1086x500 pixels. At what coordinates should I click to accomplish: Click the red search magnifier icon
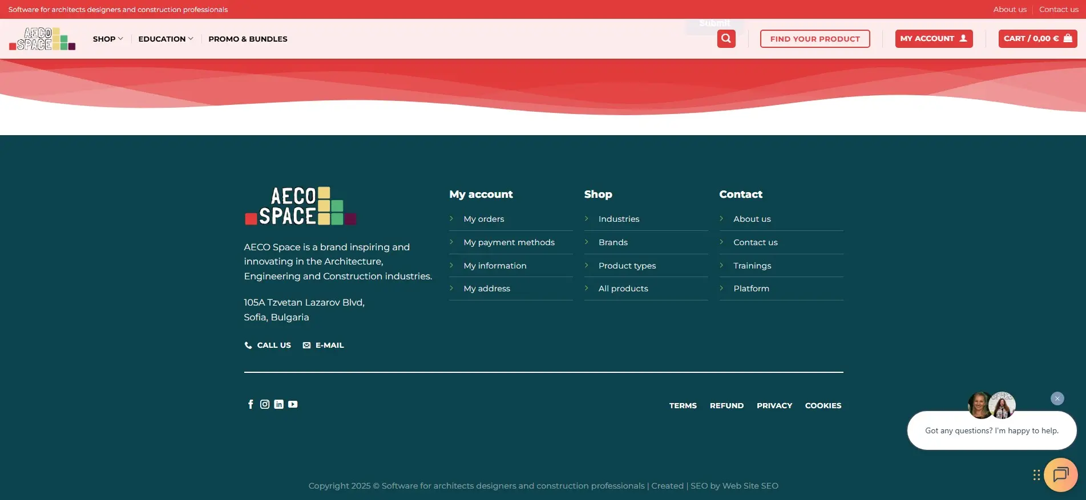pos(726,39)
